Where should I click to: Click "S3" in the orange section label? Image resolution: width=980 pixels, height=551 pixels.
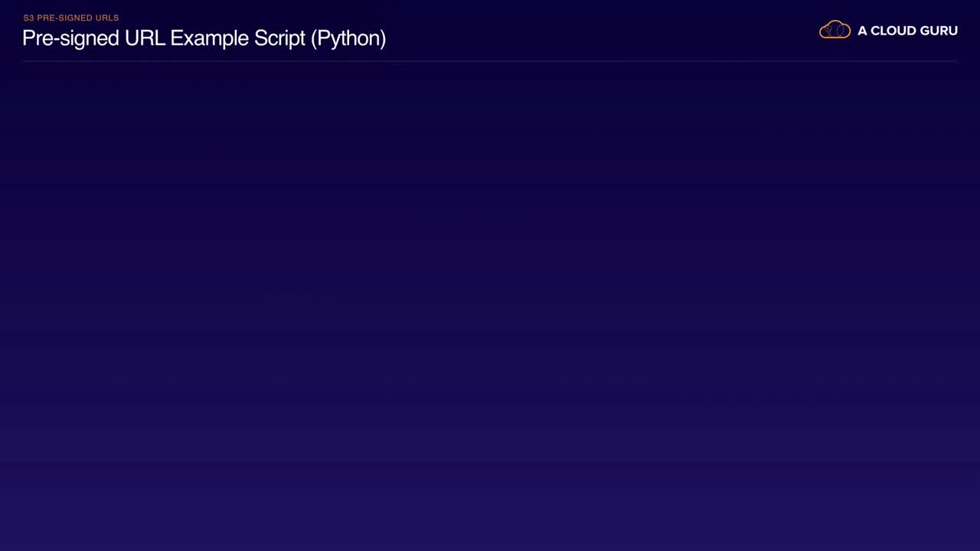click(28, 18)
